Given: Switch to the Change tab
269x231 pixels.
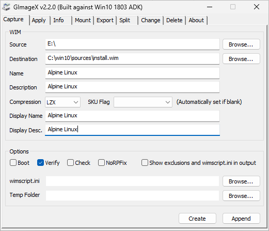Looking at the screenshot, I should 151,20.
